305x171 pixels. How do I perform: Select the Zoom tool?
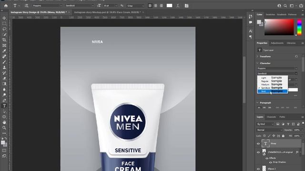[4, 128]
